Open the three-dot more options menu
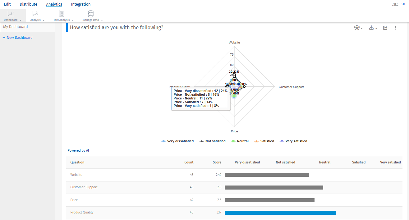Screen dimensions: 409x220 pos(395,28)
